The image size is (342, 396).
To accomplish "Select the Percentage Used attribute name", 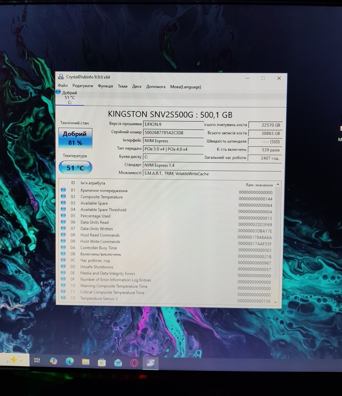I will pyautogui.click(x=95, y=216).
